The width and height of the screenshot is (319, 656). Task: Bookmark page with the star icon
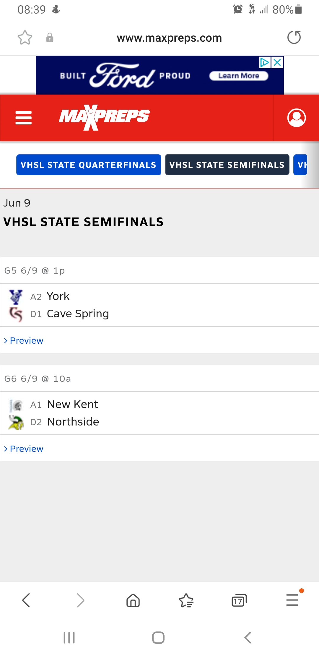pos(25,38)
